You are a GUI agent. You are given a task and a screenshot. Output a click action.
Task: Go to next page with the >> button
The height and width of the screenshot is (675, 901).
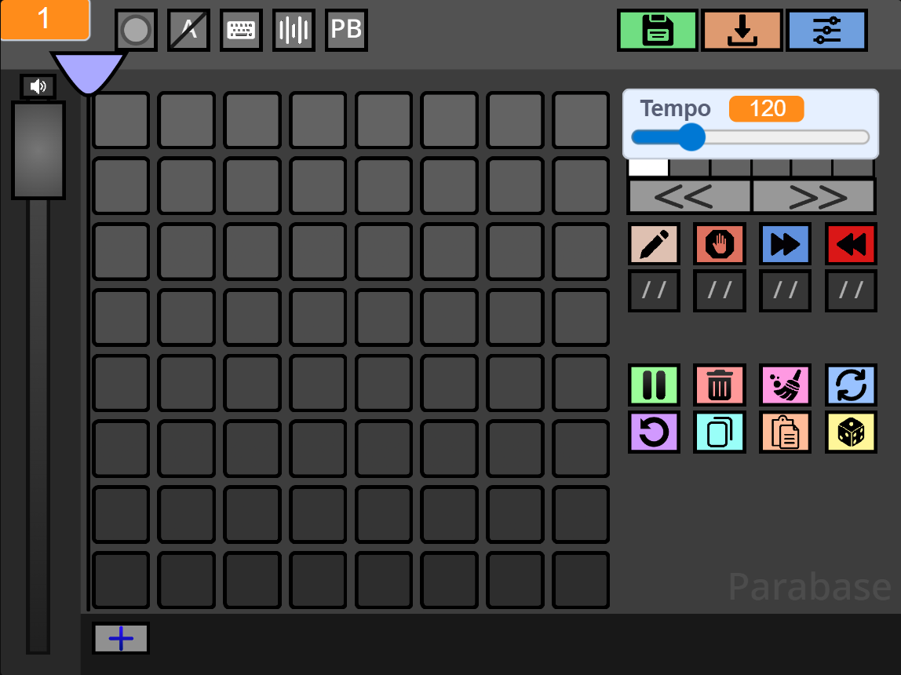tap(814, 196)
